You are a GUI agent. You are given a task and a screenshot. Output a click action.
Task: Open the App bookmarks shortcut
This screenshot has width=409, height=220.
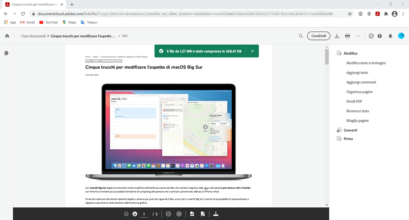pos(10,22)
